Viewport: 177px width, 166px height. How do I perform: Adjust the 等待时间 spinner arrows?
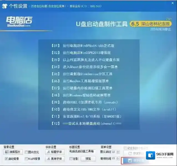click(118, 159)
